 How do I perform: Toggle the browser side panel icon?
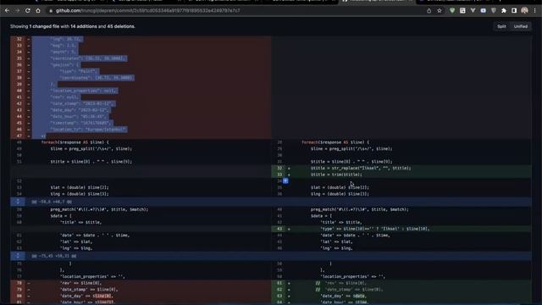coord(514,11)
